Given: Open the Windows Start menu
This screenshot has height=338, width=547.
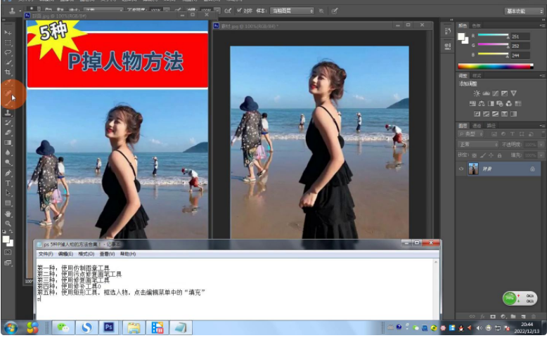Looking at the screenshot, I should (11, 328).
